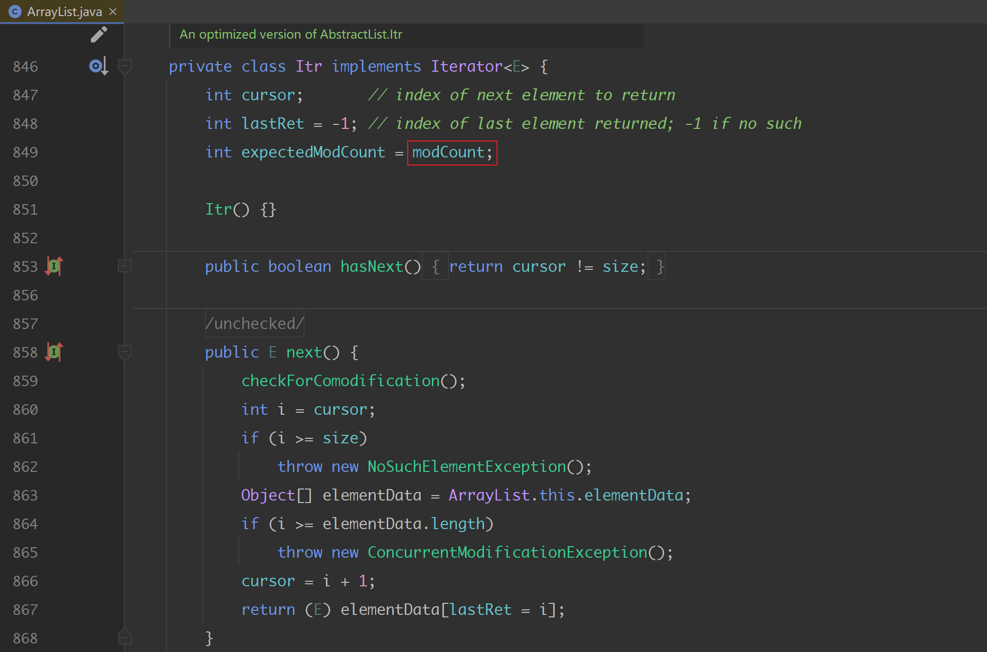
Task: Click the subclasses gutter icon at line 846
Action: 98,66
